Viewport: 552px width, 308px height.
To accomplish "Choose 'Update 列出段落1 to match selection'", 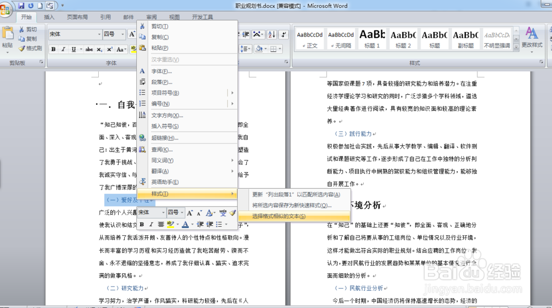I will tap(294, 195).
